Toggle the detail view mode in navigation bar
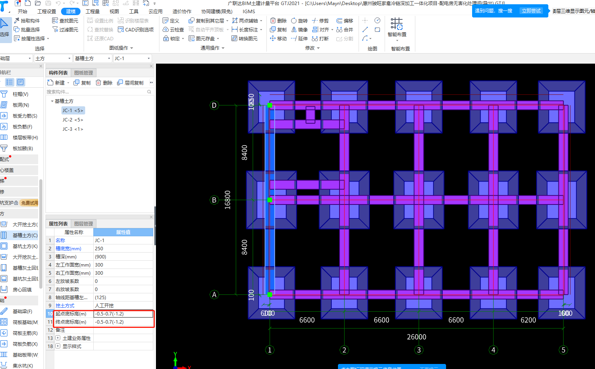The height and width of the screenshot is (369, 595). 21,82
